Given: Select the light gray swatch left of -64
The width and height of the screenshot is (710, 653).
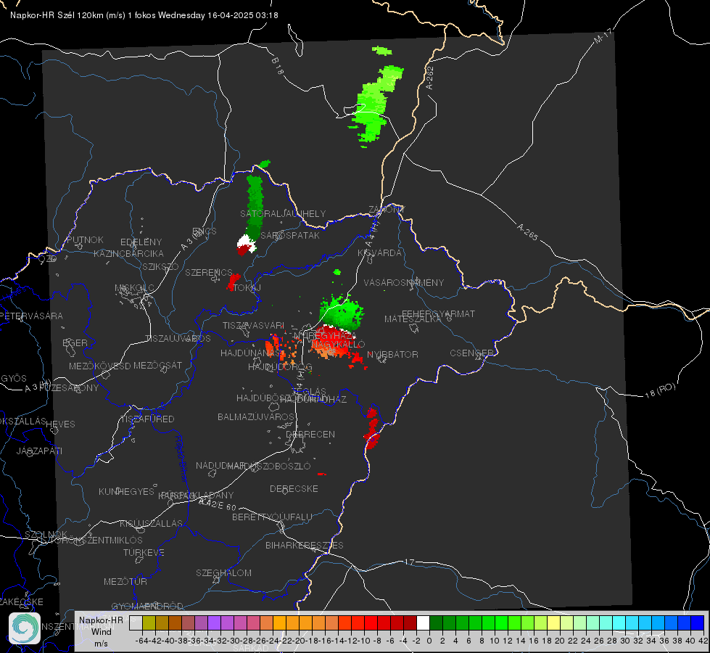Looking at the screenshot, I should (x=136, y=623).
